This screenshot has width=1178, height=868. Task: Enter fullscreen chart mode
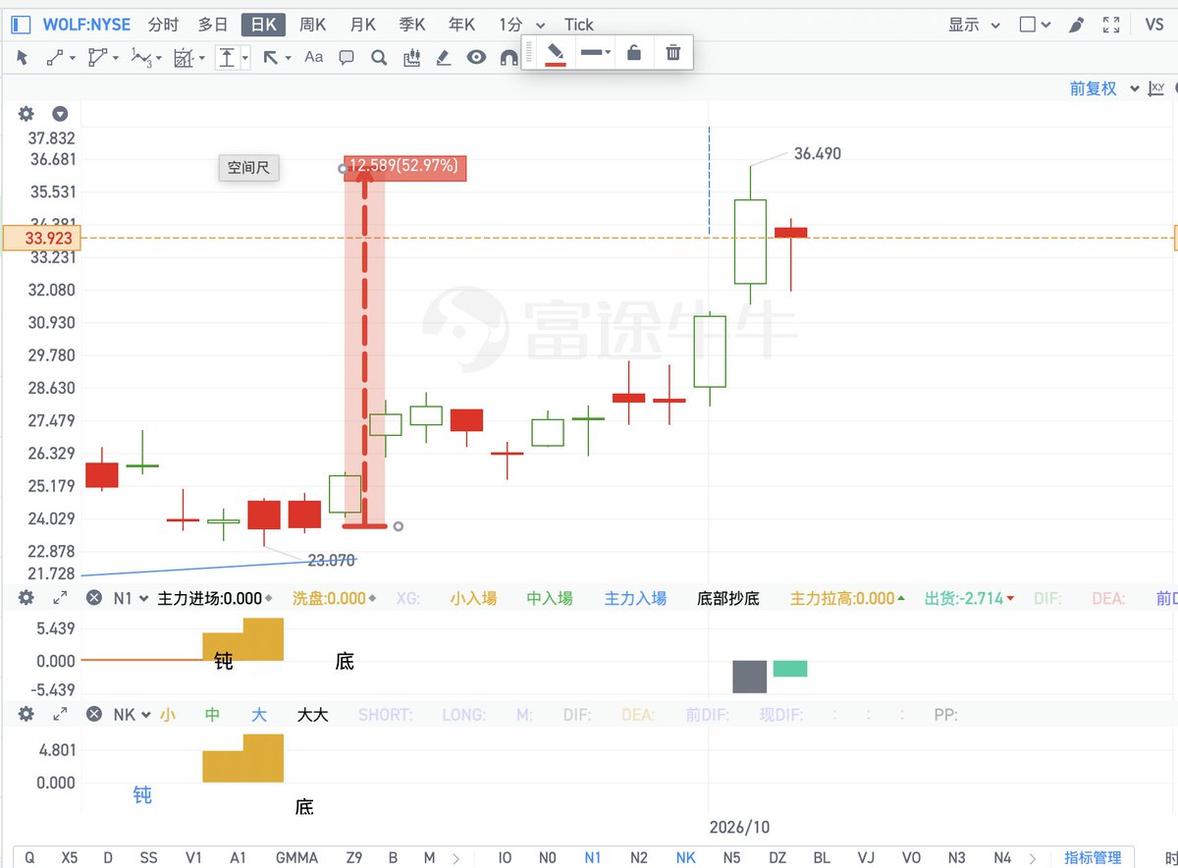(1112, 25)
